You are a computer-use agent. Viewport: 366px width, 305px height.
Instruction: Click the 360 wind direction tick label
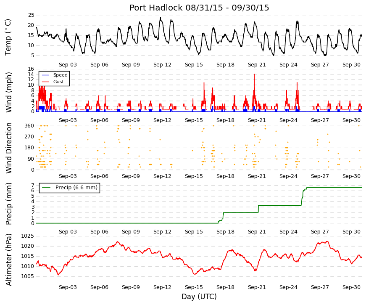click(29, 126)
